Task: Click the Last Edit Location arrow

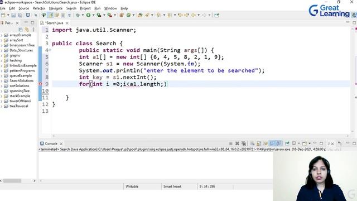Action: click(x=180, y=15)
